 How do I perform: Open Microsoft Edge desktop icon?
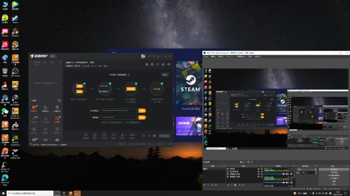coord(5,180)
